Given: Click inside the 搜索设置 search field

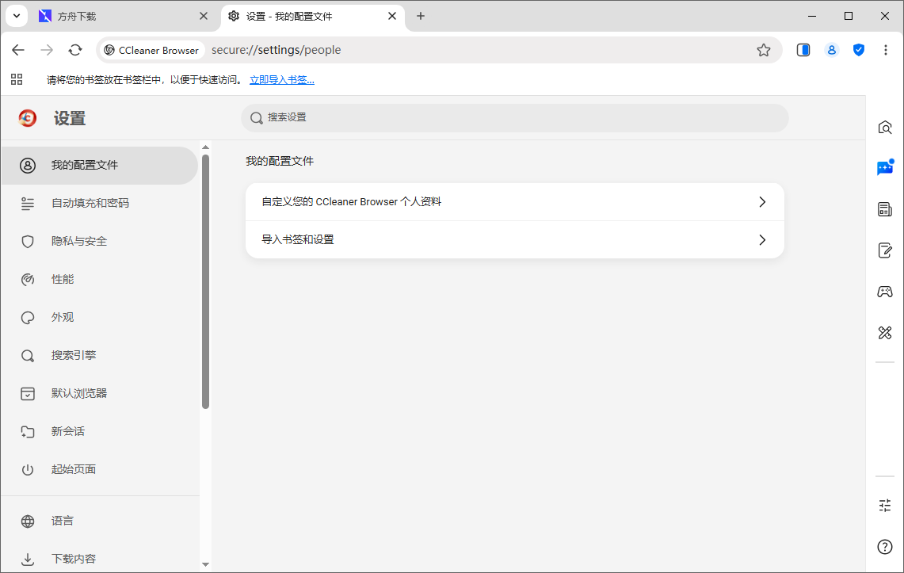Looking at the screenshot, I should pos(515,117).
